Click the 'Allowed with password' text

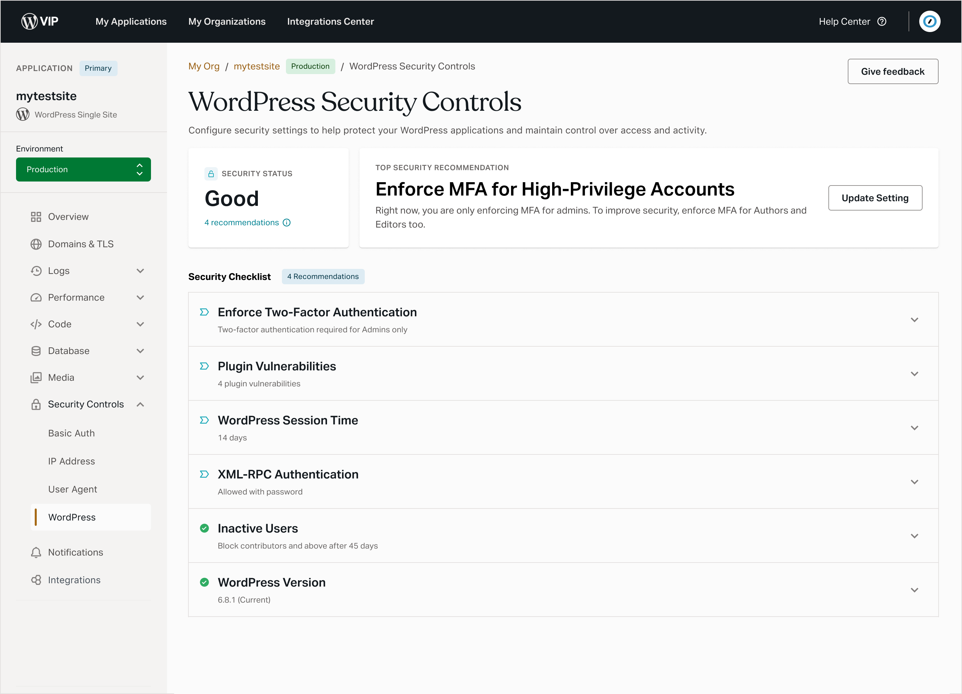(x=260, y=492)
